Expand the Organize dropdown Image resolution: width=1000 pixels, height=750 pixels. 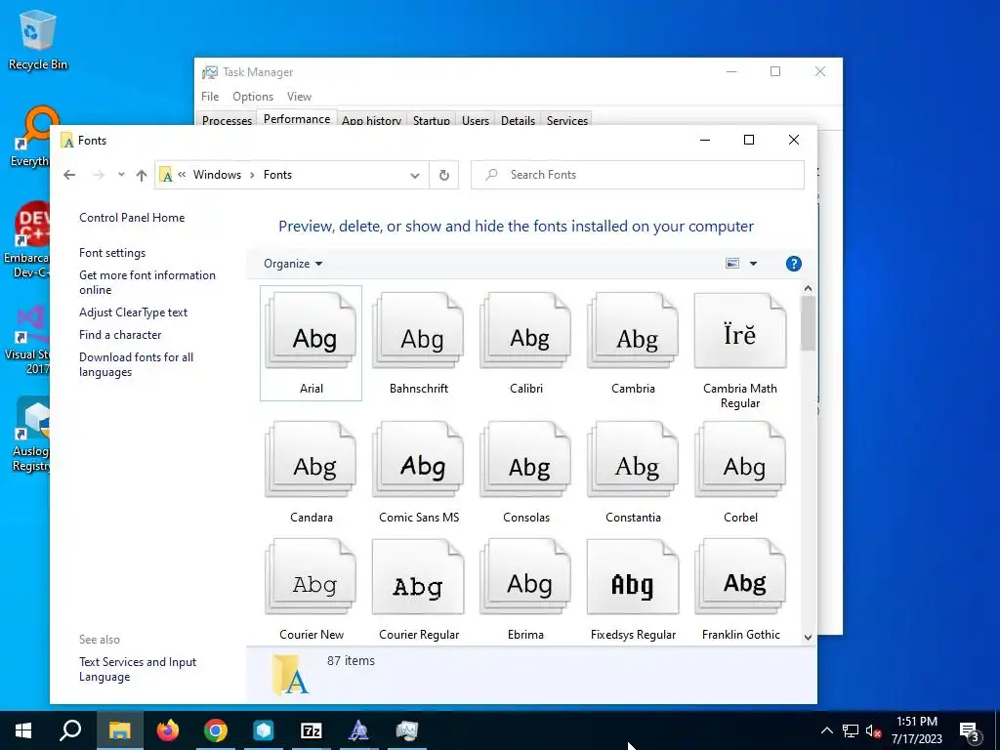(293, 264)
